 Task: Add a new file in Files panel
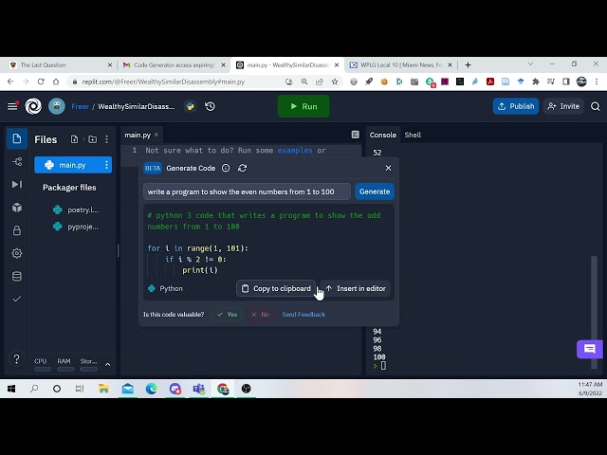(x=74, y=139)
